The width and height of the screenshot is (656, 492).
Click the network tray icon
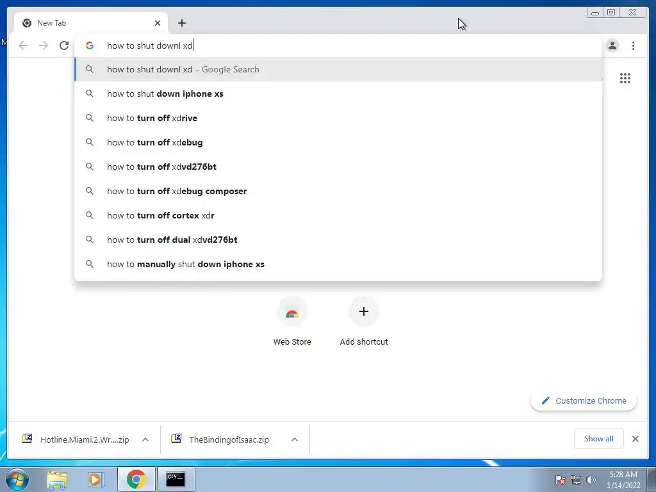tap(576, 480)
